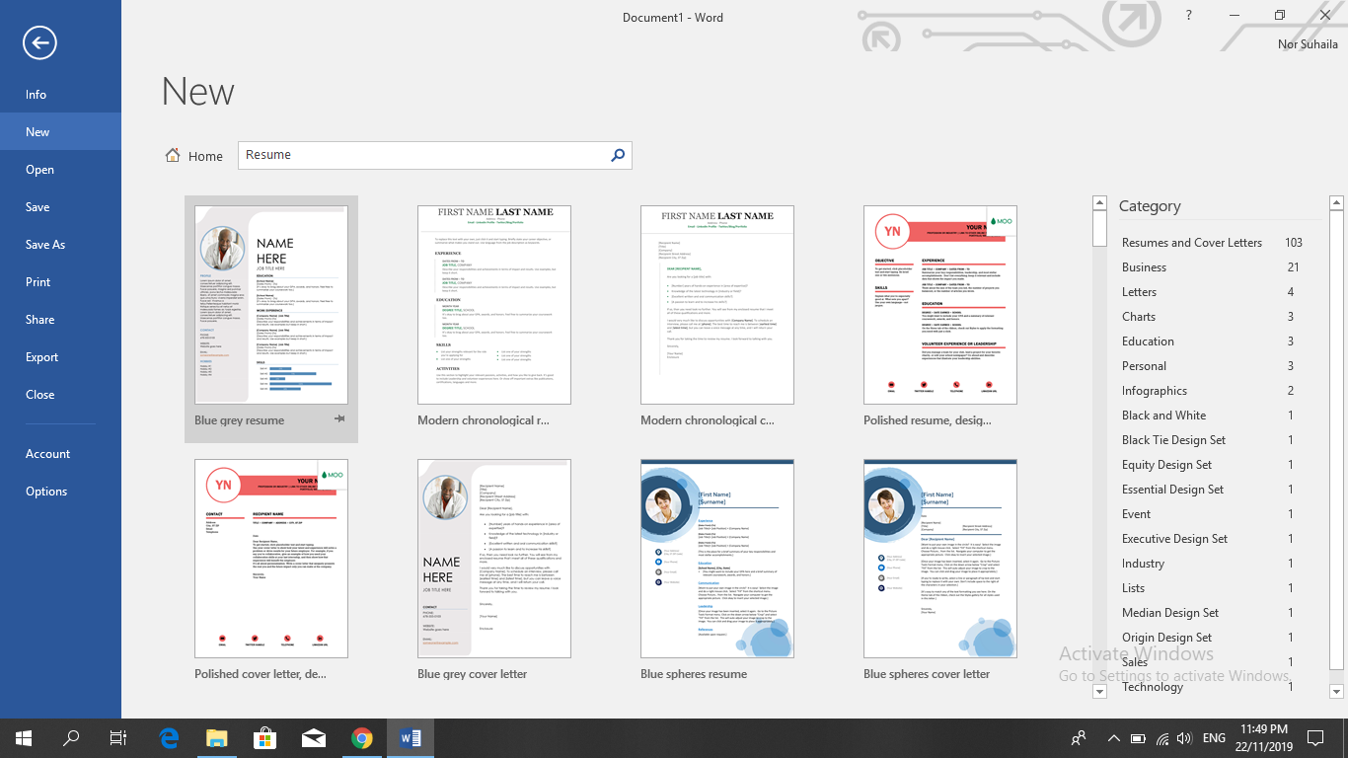
Task: Open the notification center icon
Action: [1315, 738]
